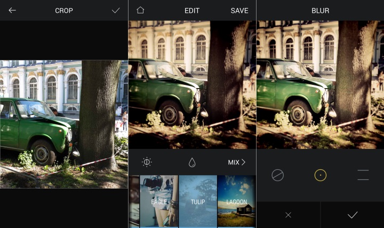This screenshot has width=384, height=228.
Task: Click the CROP title text
Action: 64,11
